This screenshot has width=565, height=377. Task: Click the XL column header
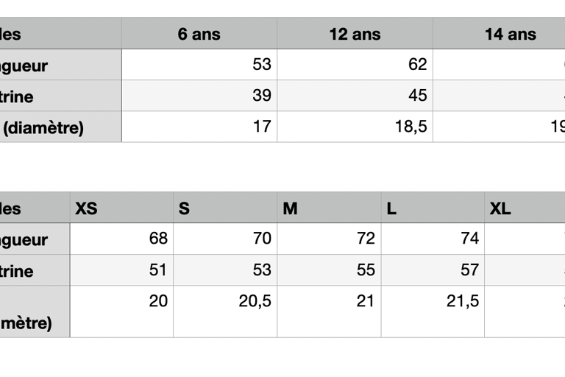[x=525, y=208]
